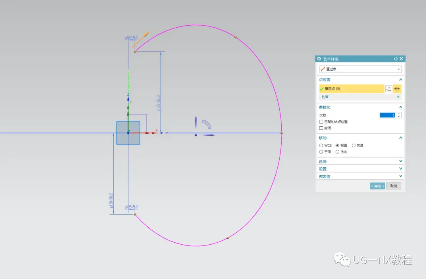Click the p124:5.0 dimension label
Viewport: 426px width, 279px height.
132,38
